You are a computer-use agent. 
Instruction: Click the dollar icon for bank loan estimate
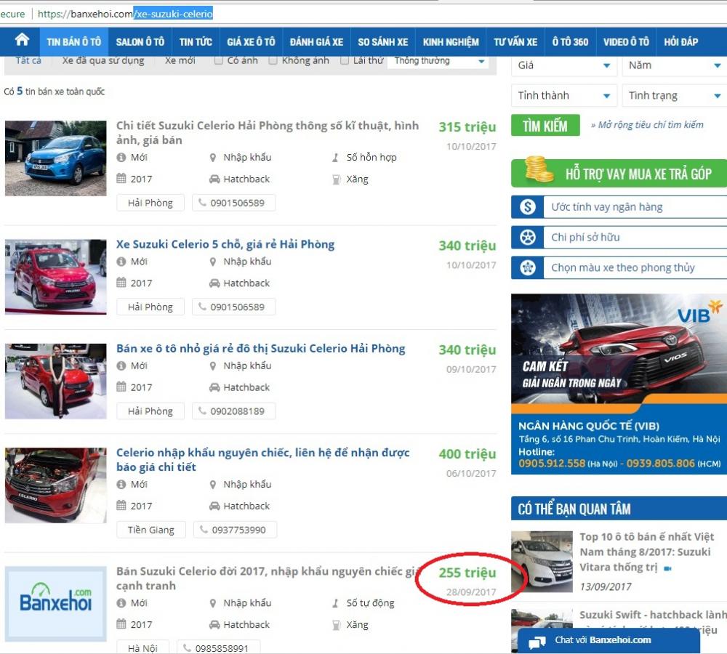[528, 206]
